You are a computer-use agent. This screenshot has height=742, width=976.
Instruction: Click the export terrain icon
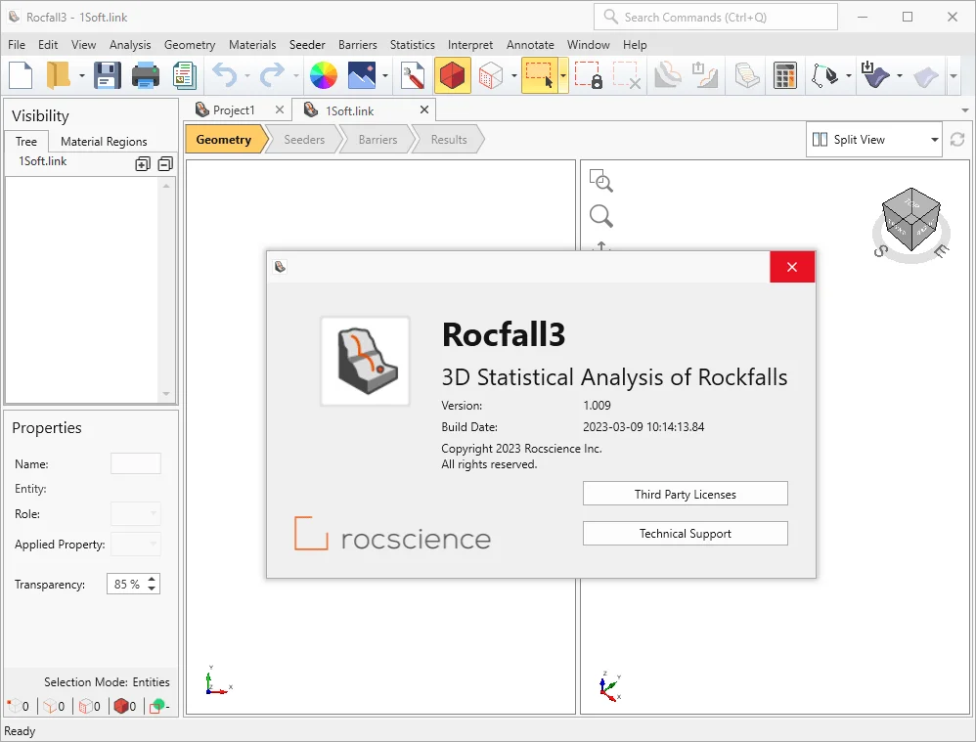pos(705,76)
